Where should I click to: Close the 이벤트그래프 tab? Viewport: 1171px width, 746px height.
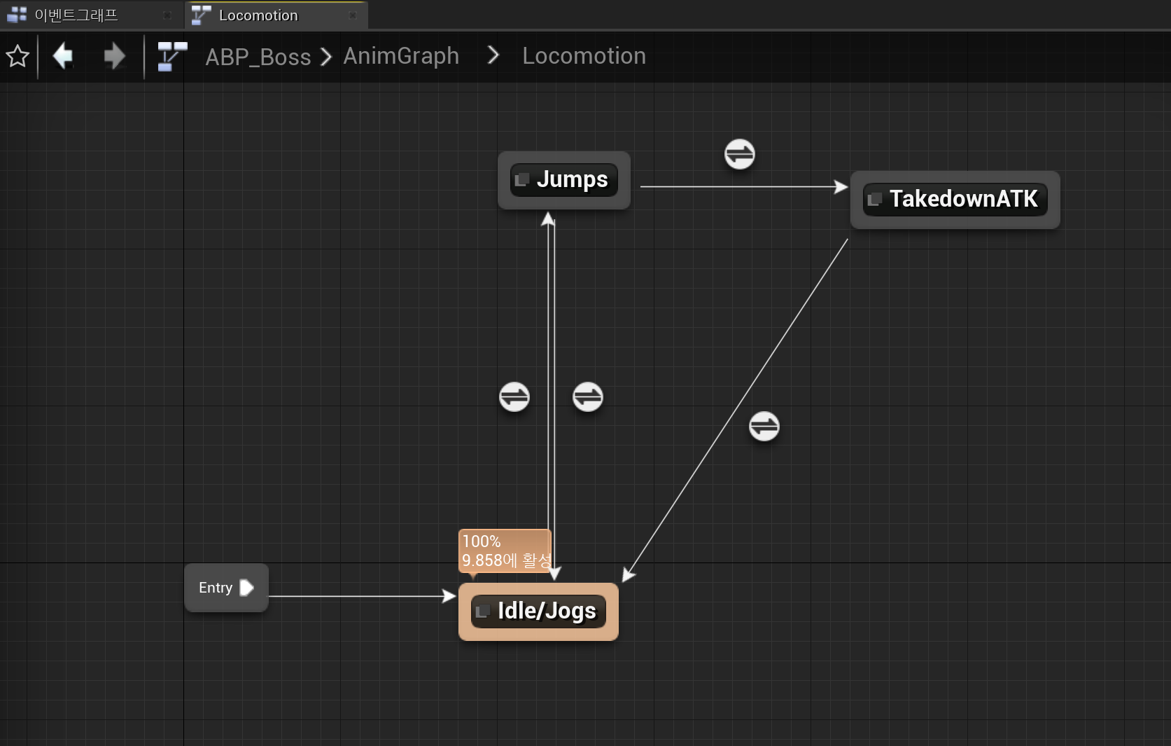pos(167,15)
